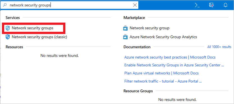Open Filter network traffic tutorial link
Screen dimensions: 234x104
163,81
